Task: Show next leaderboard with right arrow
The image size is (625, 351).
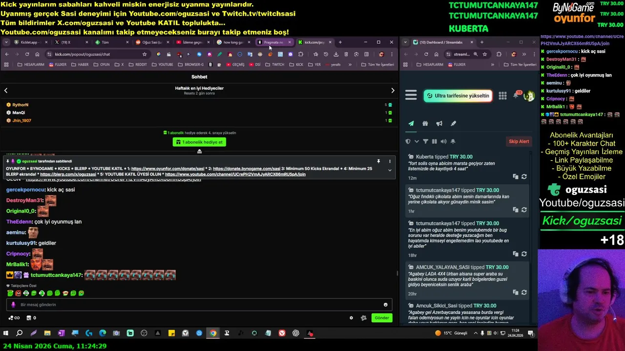Action: pyautogui.click(x=393, y=90)
